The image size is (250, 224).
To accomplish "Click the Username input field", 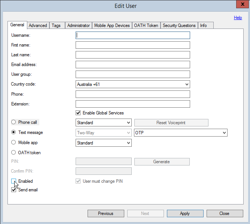I will pyautogui.click(x=132, y=35).
